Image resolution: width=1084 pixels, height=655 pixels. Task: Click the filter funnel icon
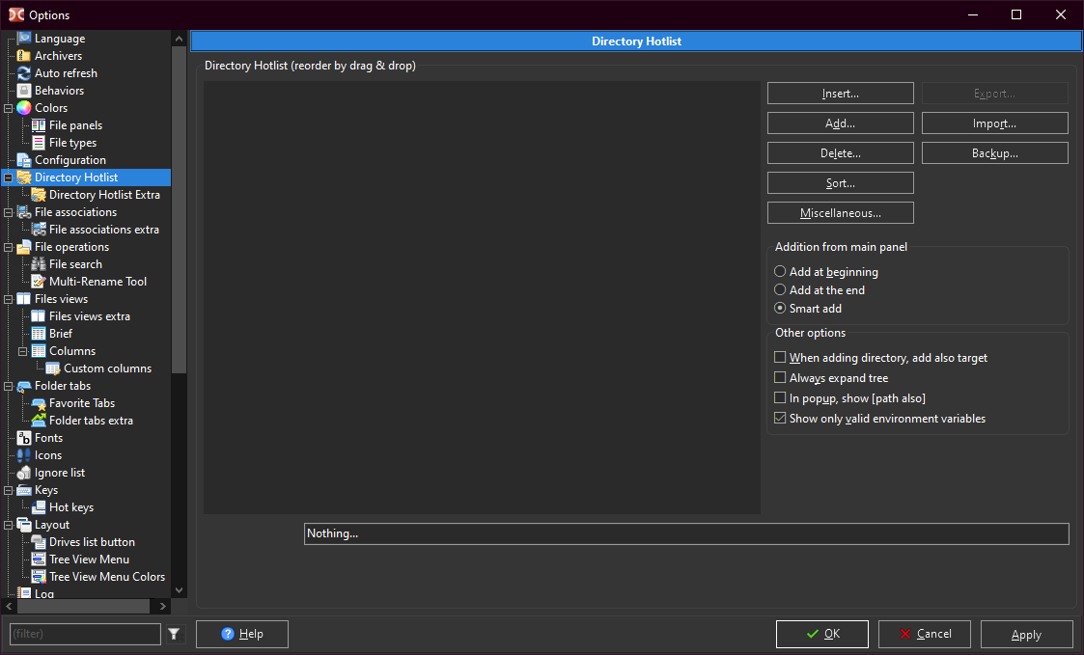pos(174,634)
